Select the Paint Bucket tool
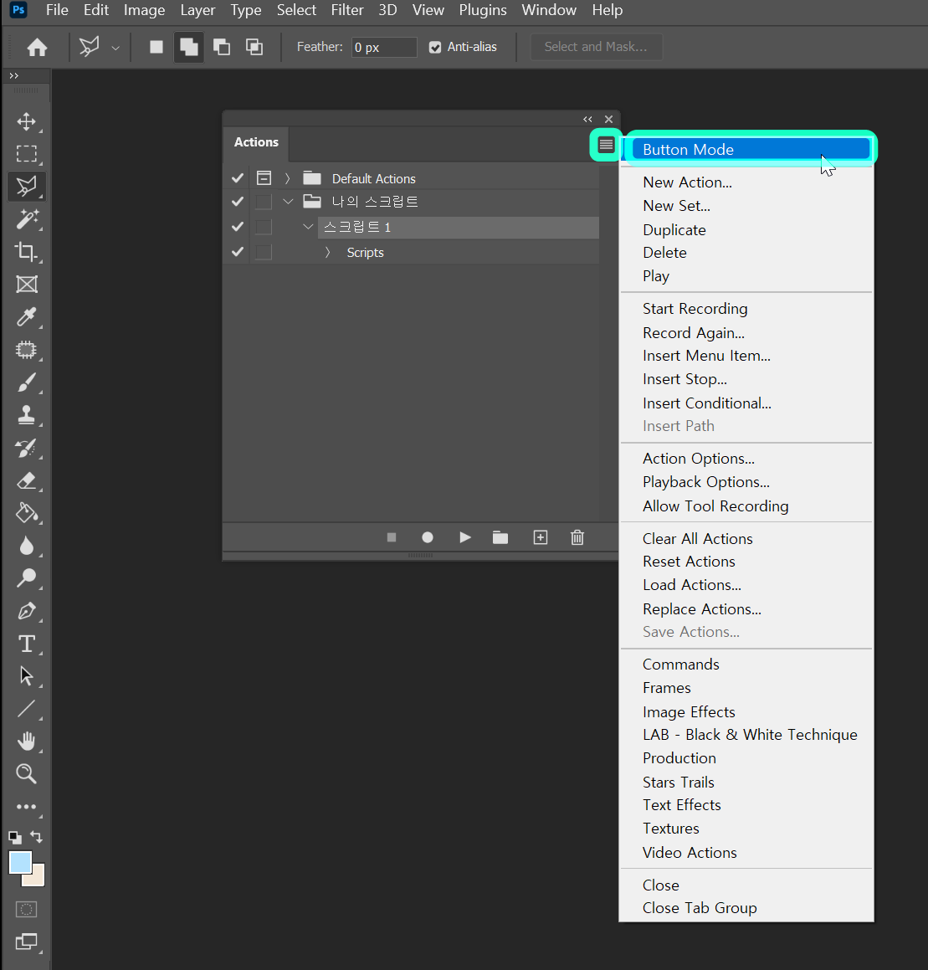The width and height of the screenshot is (928, 970). coord(26,513)
